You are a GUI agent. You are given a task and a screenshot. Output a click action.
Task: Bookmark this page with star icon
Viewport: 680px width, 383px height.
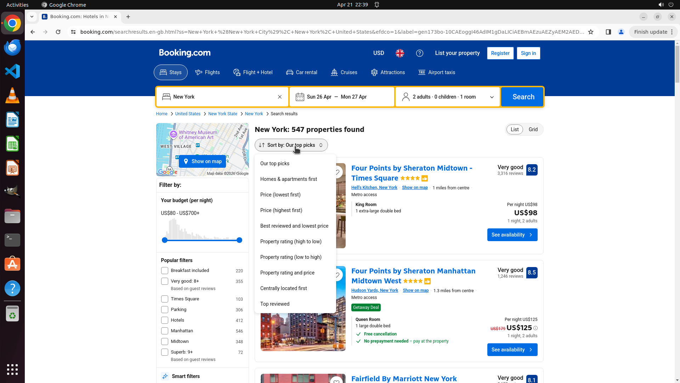591,32
